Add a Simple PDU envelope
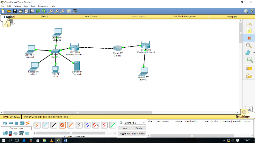This screenshot has width=255, height=143. (249, 68)
